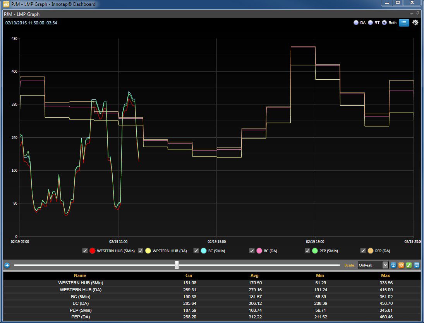
Task: Toggle the PEP (5Min) series checkbox
Action: (x=307, y=251)
